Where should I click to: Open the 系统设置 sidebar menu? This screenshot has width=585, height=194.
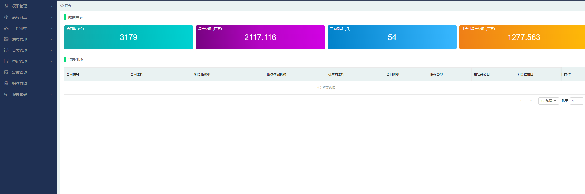pos(29,17)
